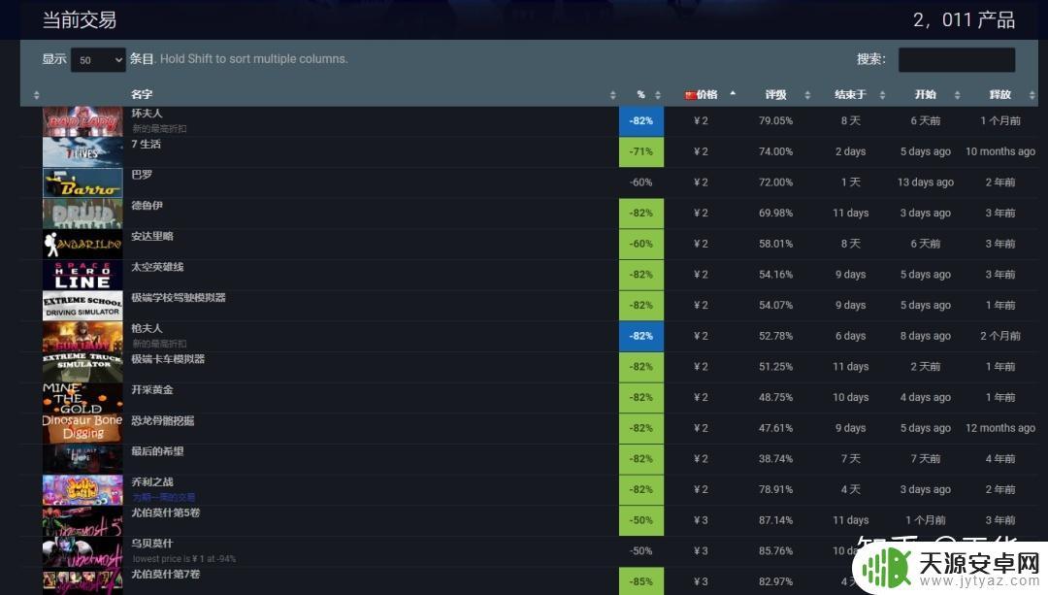
Task: Open the 安达里略 game title link
Action: point(151,237)
